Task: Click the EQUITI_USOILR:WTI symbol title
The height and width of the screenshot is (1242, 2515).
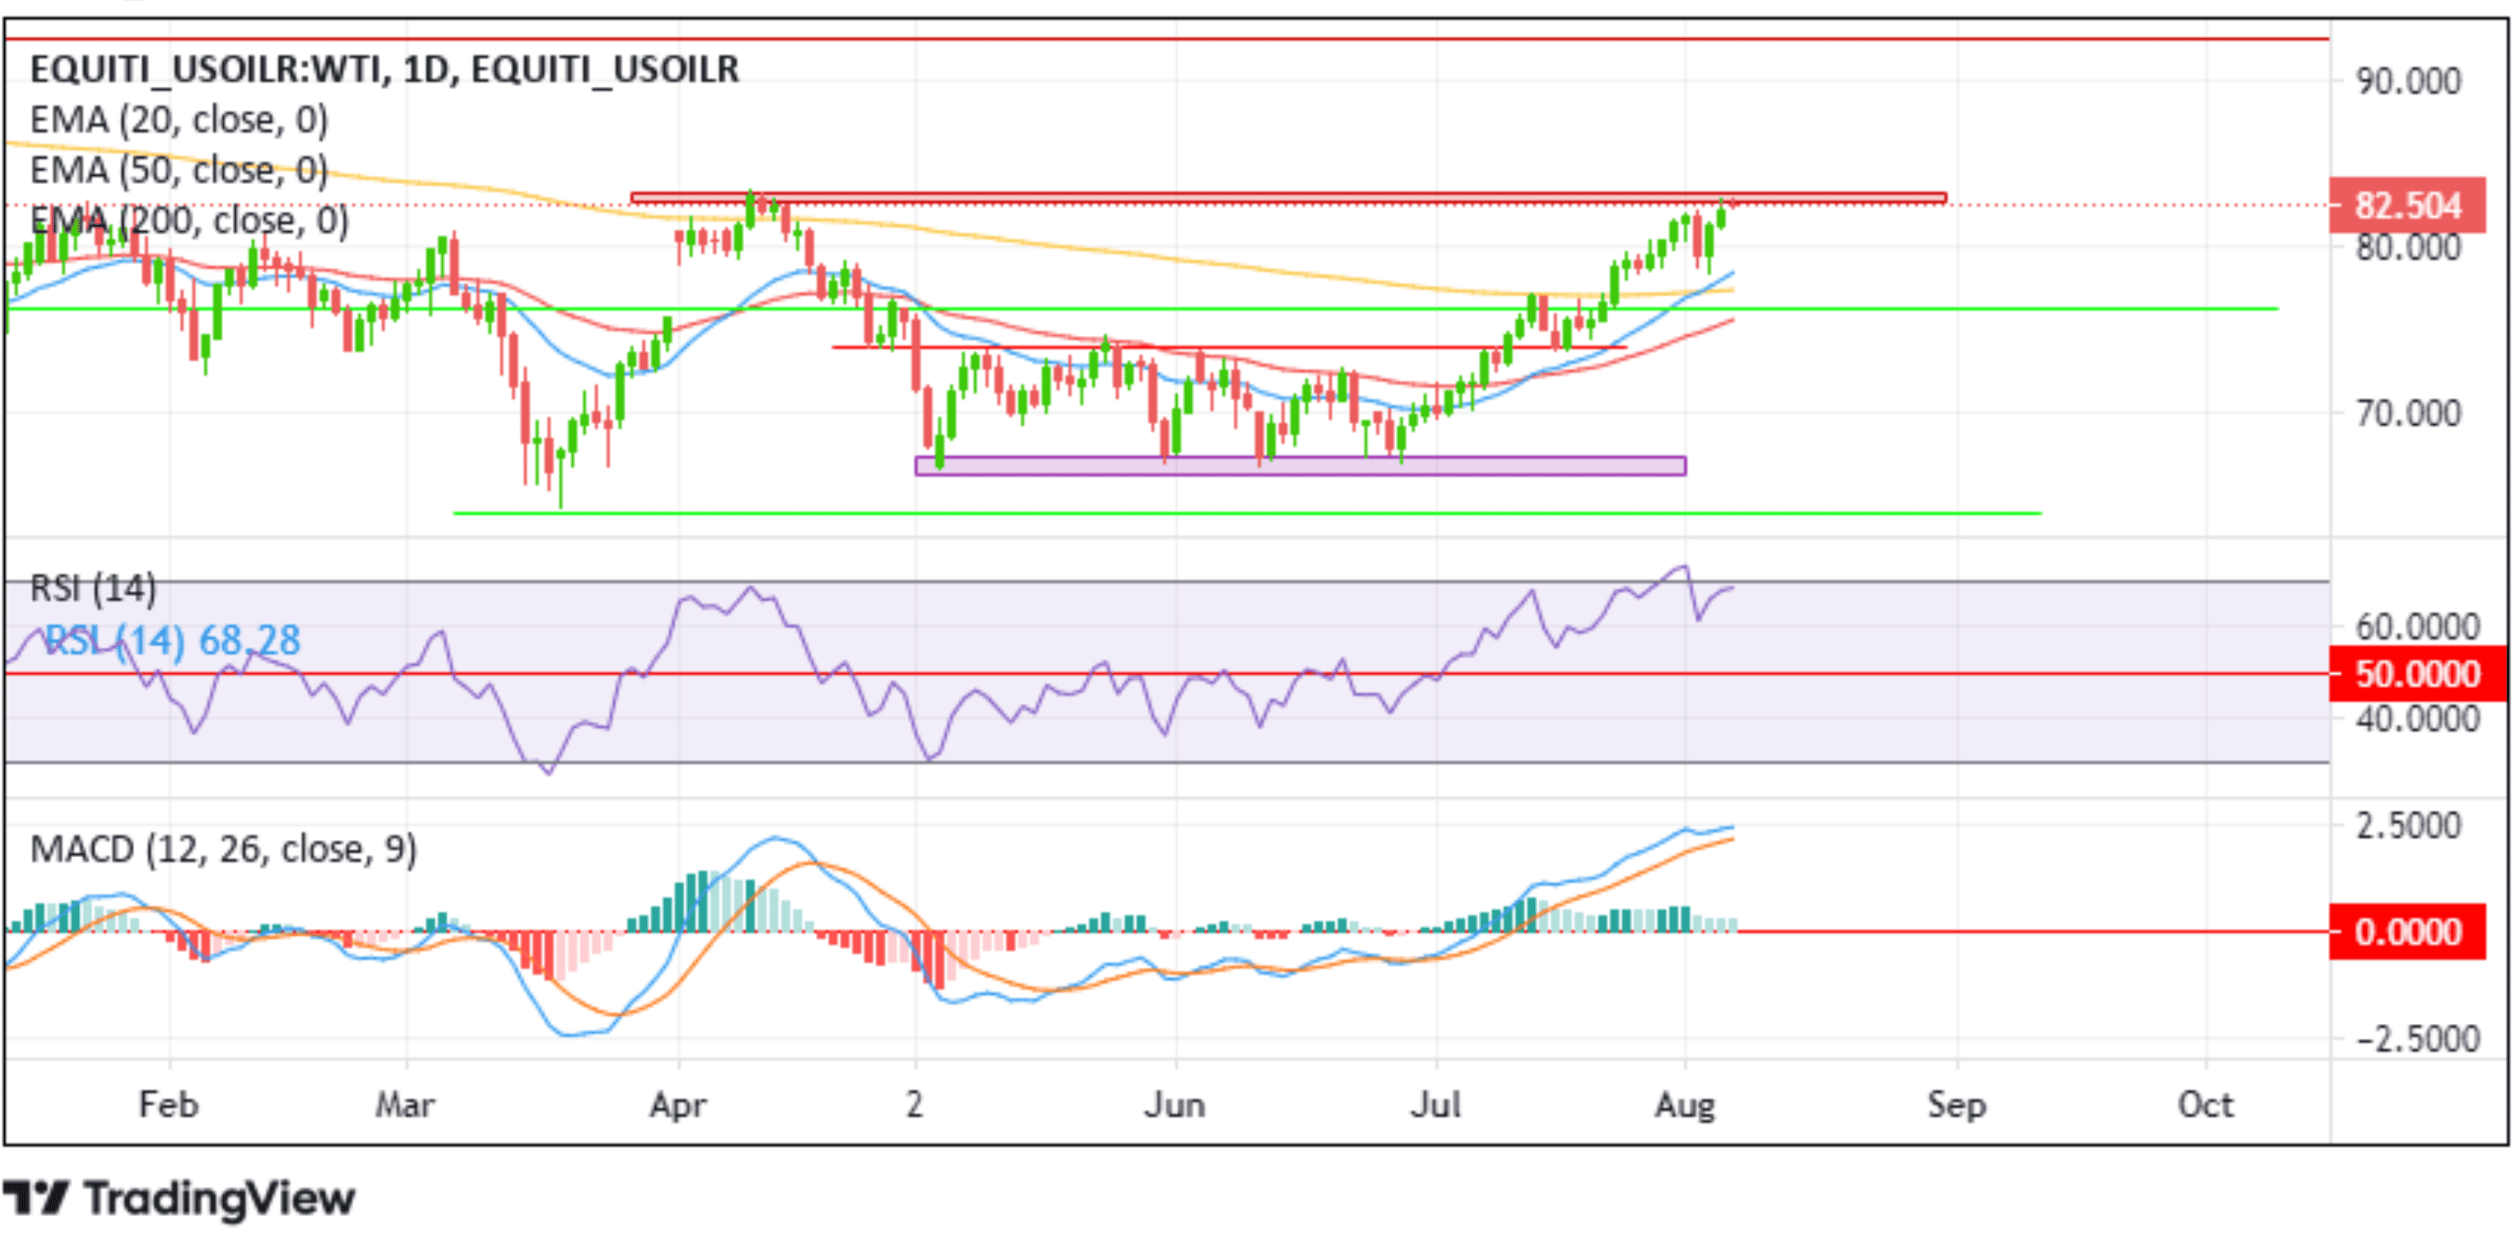Action: point(383,69)
